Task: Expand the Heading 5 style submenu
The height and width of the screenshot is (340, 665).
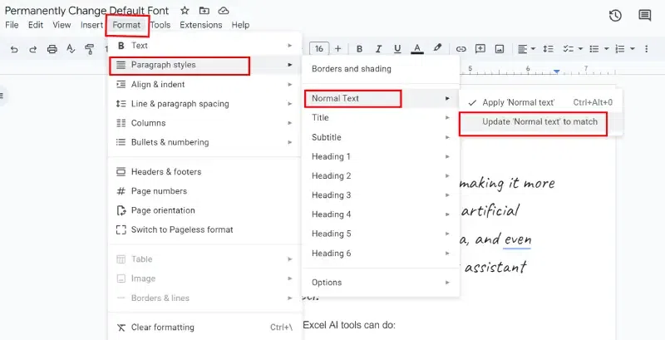Action: [381, 234]
